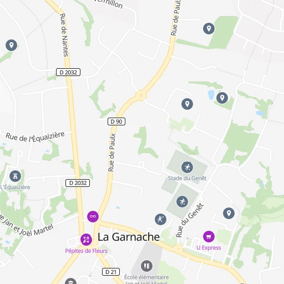Click the pin left of the pond marker
This screenshot has width=284, height=284.
click(x=187, y=104)
